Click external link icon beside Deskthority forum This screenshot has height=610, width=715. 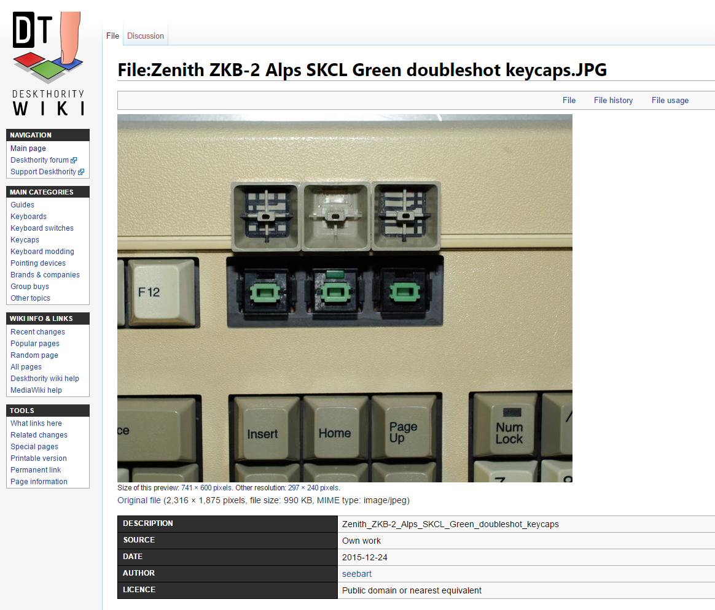[74, 160]
